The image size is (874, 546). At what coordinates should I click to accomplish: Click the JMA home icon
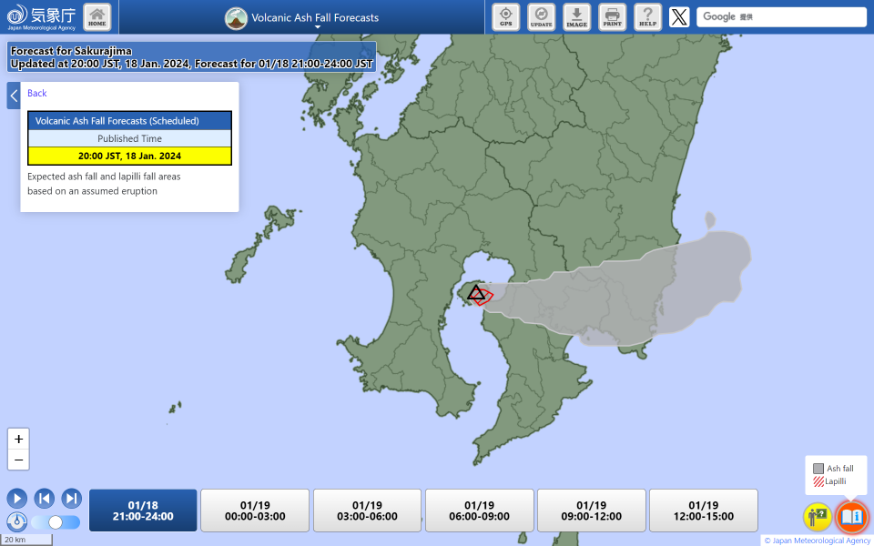97,16
